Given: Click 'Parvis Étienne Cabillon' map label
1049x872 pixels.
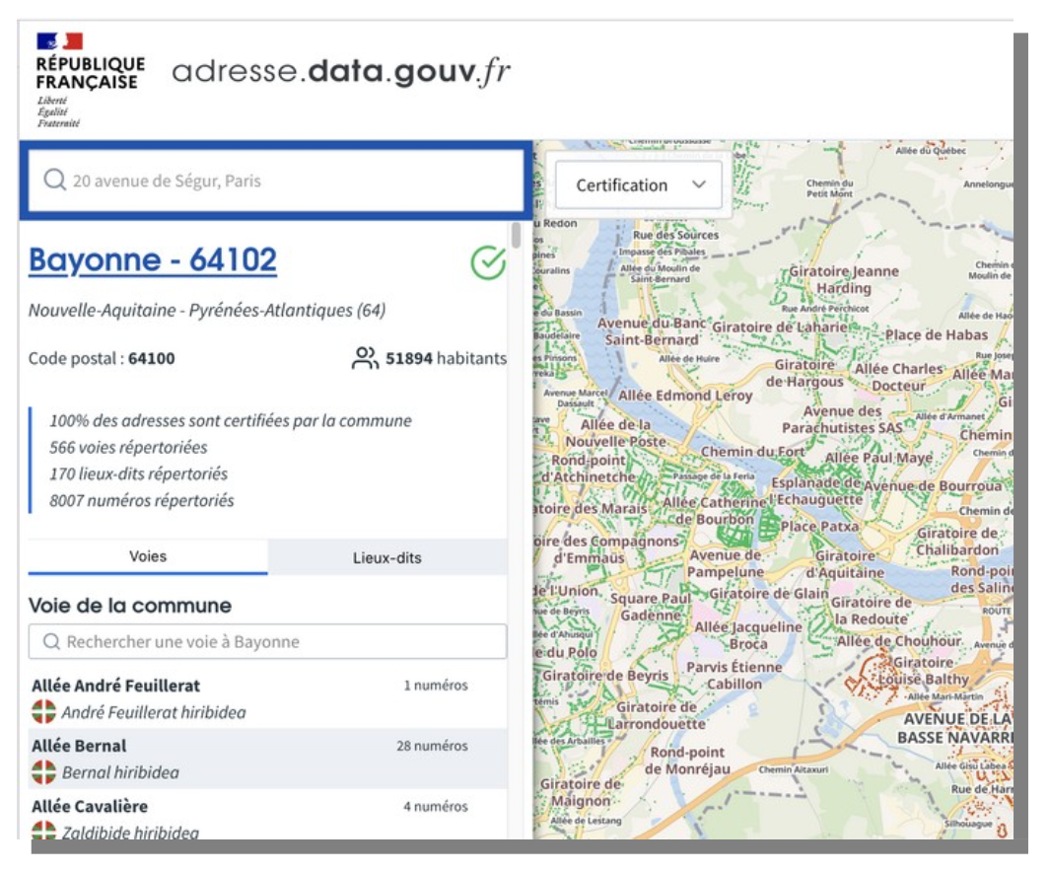Looking at the screenshot, I should (734, 676).
